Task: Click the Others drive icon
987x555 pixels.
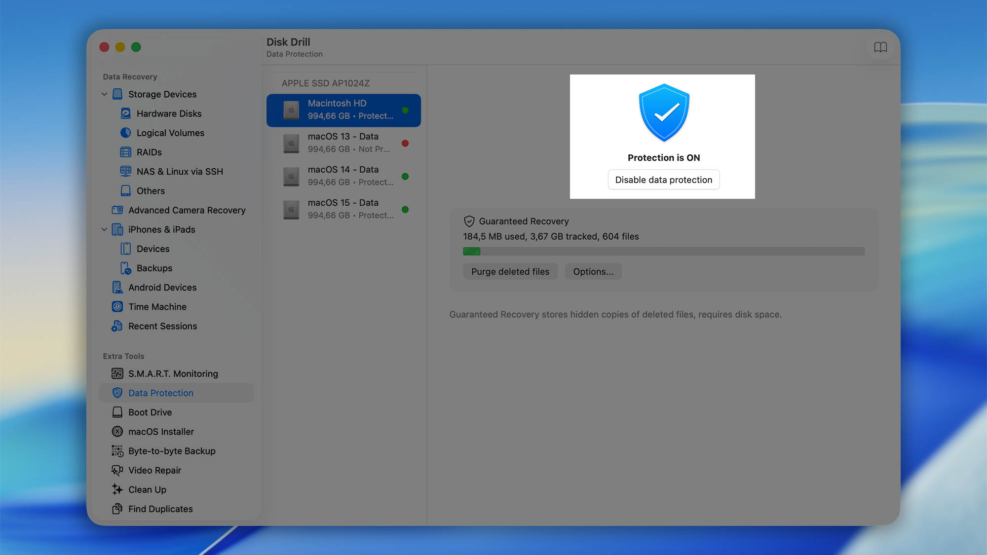Action: coord(125,191)
